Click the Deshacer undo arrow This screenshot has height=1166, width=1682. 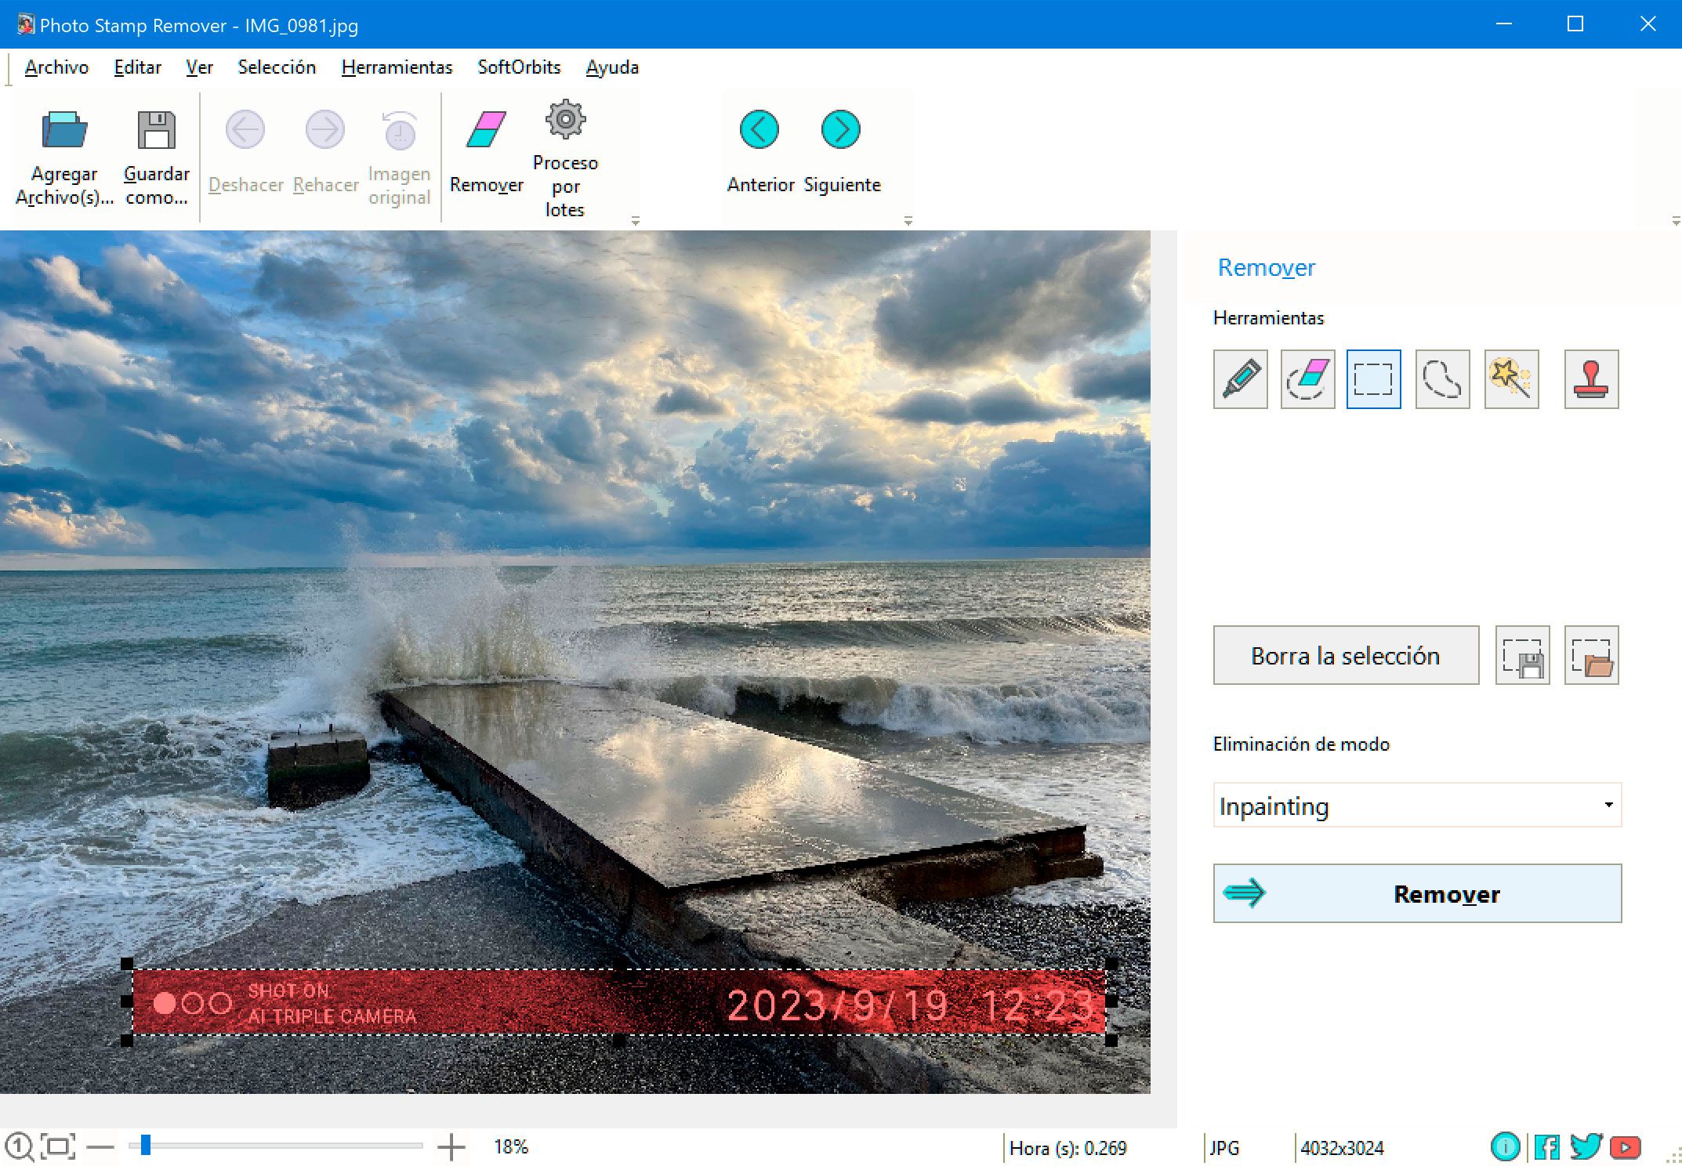[x=245, y=129]
